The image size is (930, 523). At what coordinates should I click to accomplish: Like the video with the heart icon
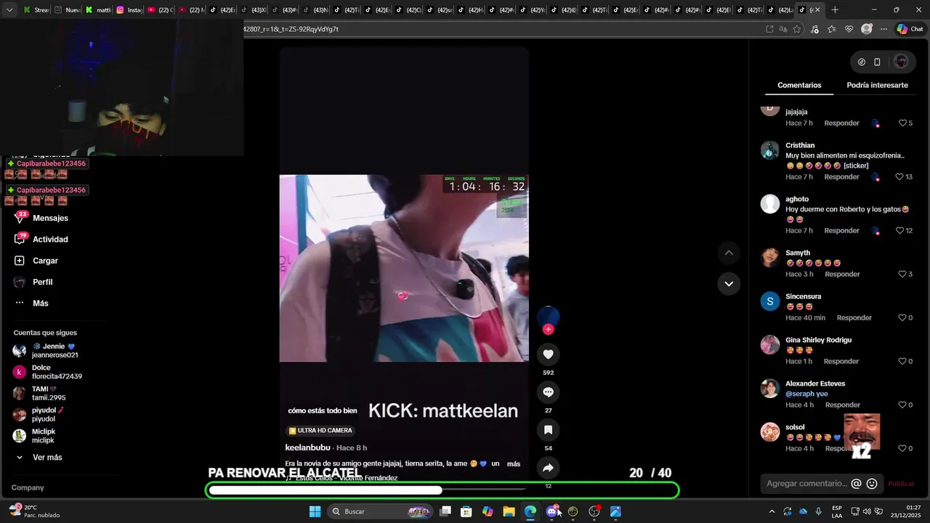548,354
